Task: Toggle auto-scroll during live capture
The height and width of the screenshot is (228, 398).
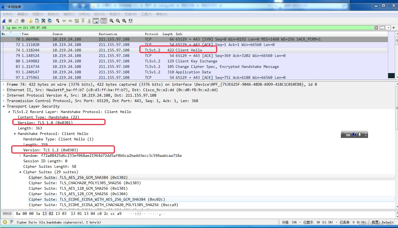Action: coord(96,21)
